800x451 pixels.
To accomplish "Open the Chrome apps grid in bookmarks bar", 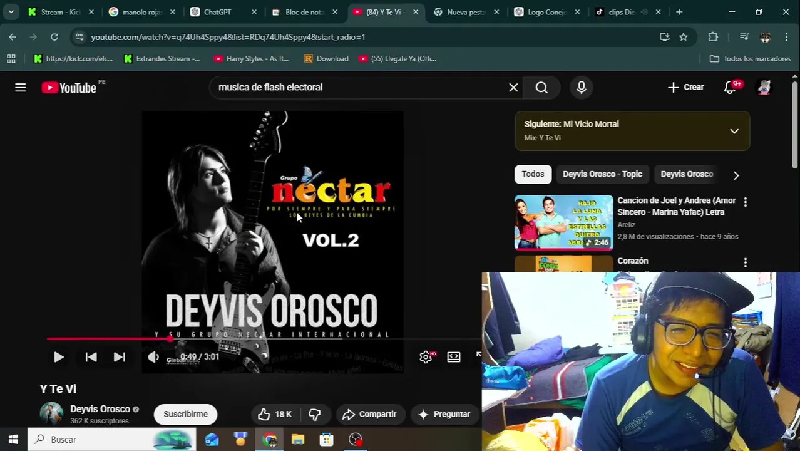I will point(11,58).
